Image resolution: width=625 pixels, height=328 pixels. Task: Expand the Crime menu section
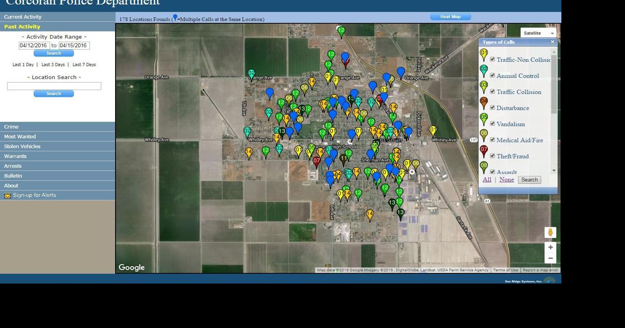[x=11, y=127]
